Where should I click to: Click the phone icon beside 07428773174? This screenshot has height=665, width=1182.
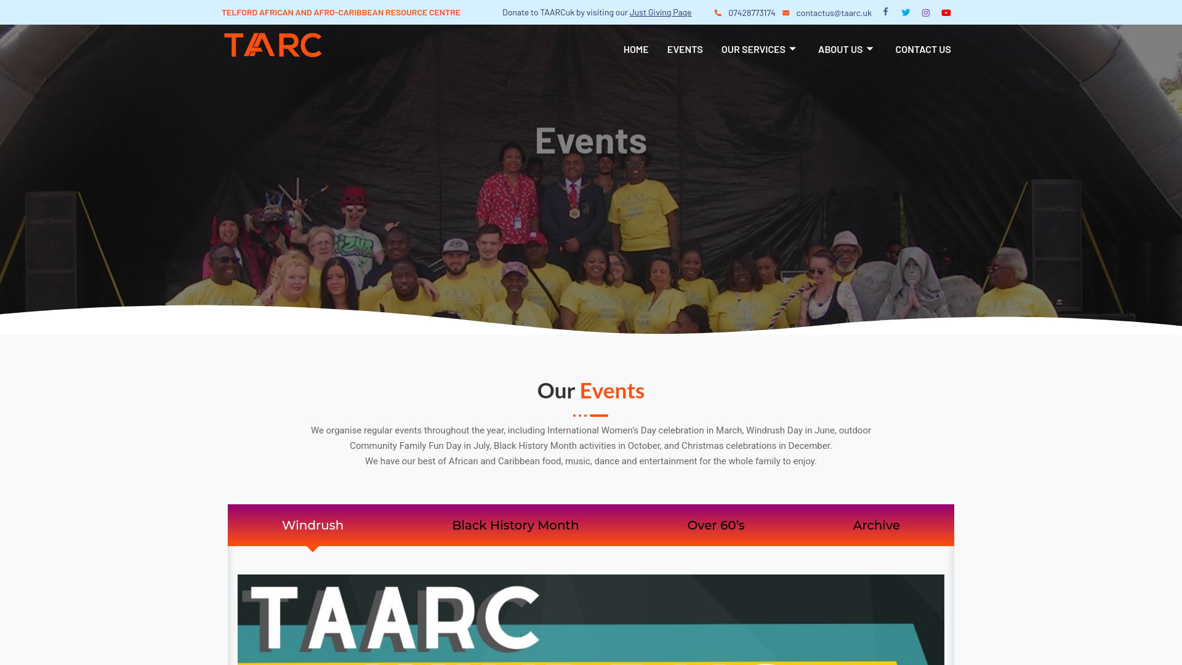click(718, 13)
